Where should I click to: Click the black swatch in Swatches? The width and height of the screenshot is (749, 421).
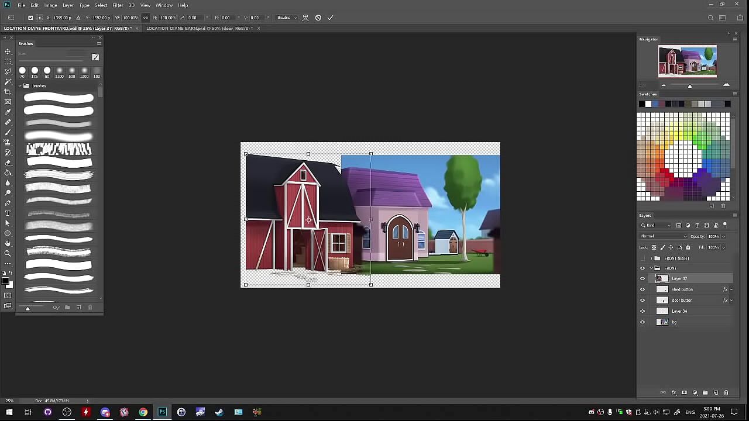(x=641, y=104)
